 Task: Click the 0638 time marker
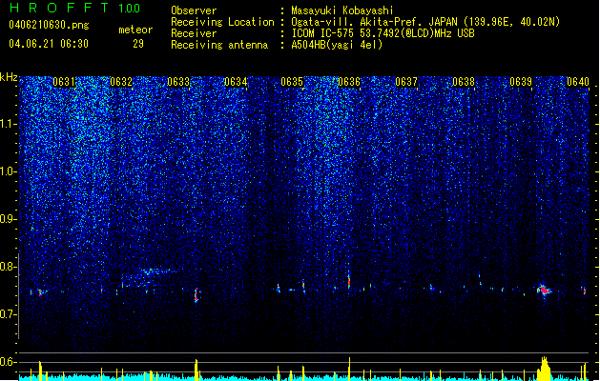[464, 82]
